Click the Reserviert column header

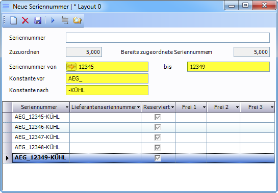pyautogui.click(x=158, y=107)
